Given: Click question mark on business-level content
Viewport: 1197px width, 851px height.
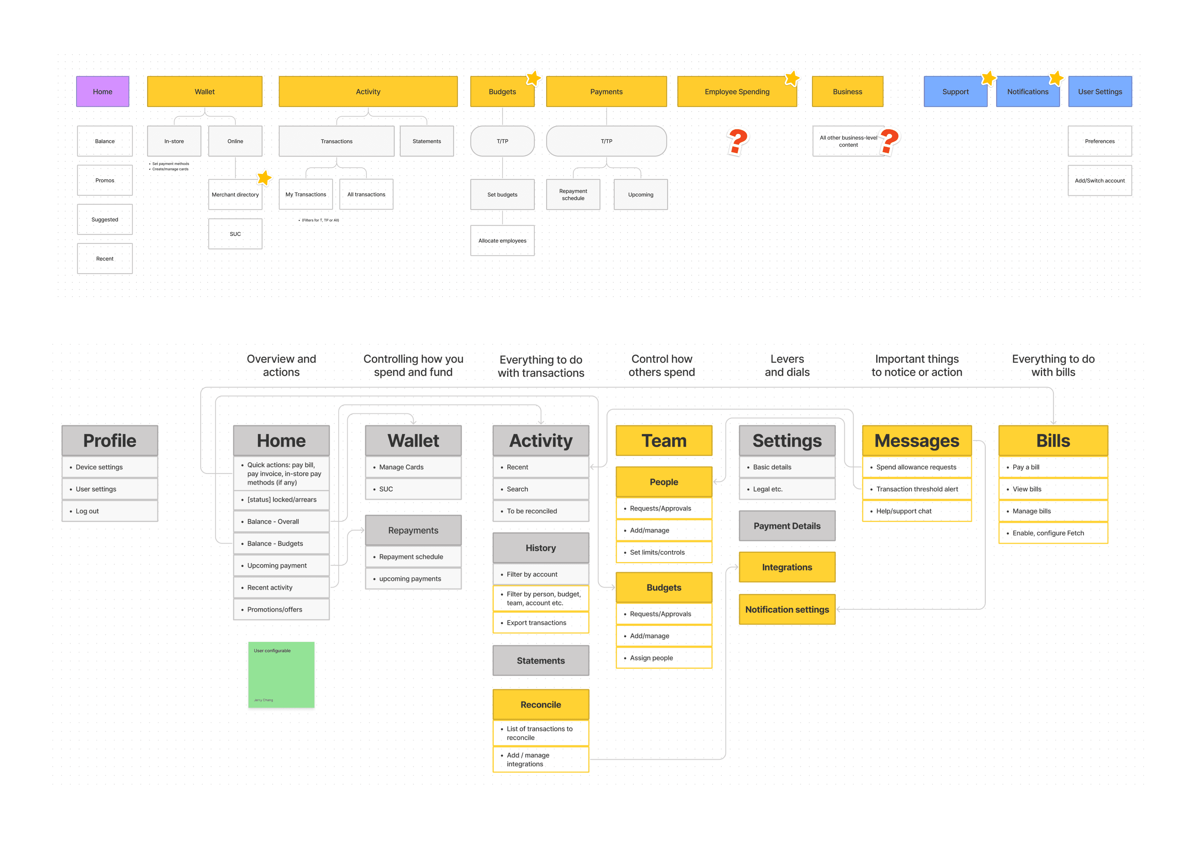Looking at the screenshot, I should point(889,142).
